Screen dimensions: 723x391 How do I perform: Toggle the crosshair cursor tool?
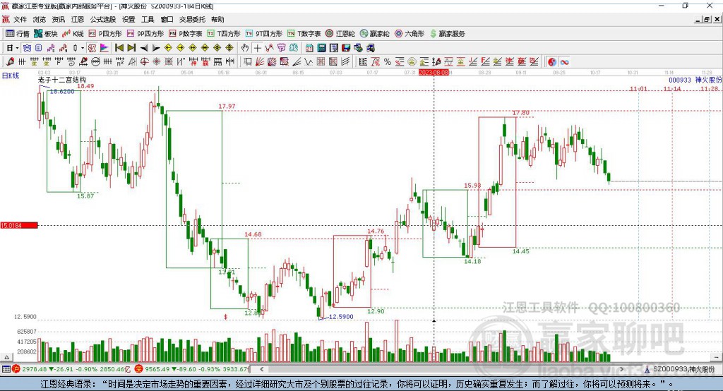click(x=257, y=48)
